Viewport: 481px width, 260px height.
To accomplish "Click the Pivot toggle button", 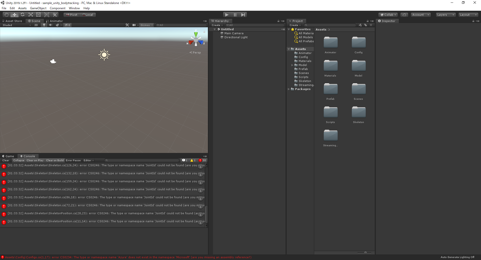I will coord(72,15).
